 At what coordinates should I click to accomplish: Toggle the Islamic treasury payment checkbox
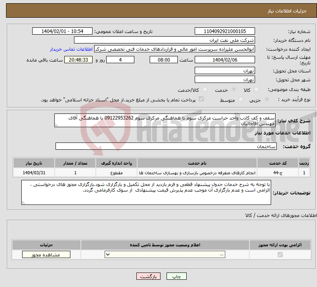click(x=202, y=99)
